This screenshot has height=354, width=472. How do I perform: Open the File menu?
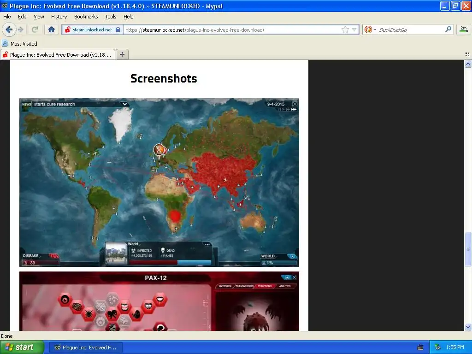point(7,17)
